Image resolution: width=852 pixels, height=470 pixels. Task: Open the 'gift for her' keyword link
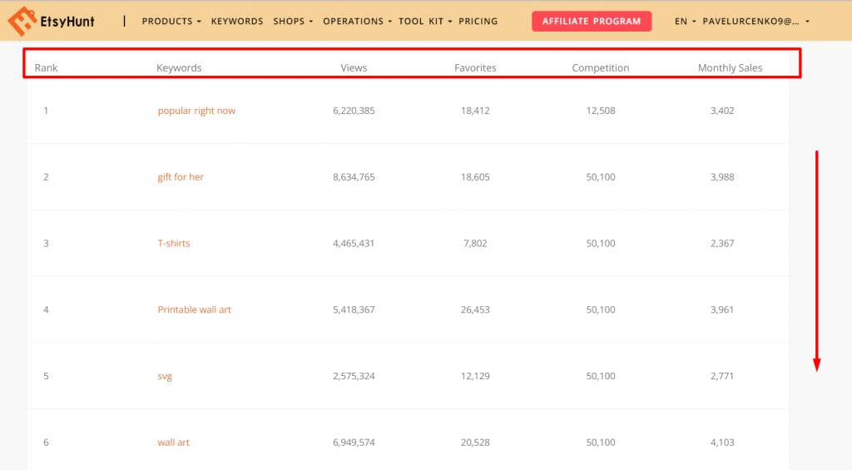click(x=181, y=177)
